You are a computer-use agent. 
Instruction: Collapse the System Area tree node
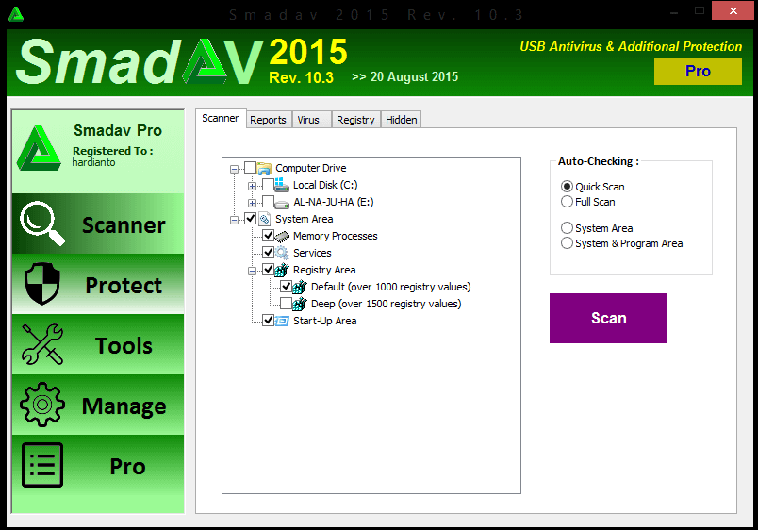(234, 220)
